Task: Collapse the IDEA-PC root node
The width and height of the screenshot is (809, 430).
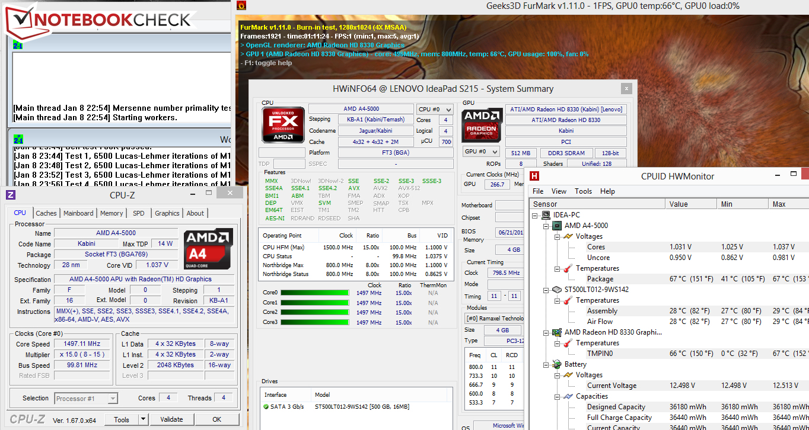Action: coord(536,215)
